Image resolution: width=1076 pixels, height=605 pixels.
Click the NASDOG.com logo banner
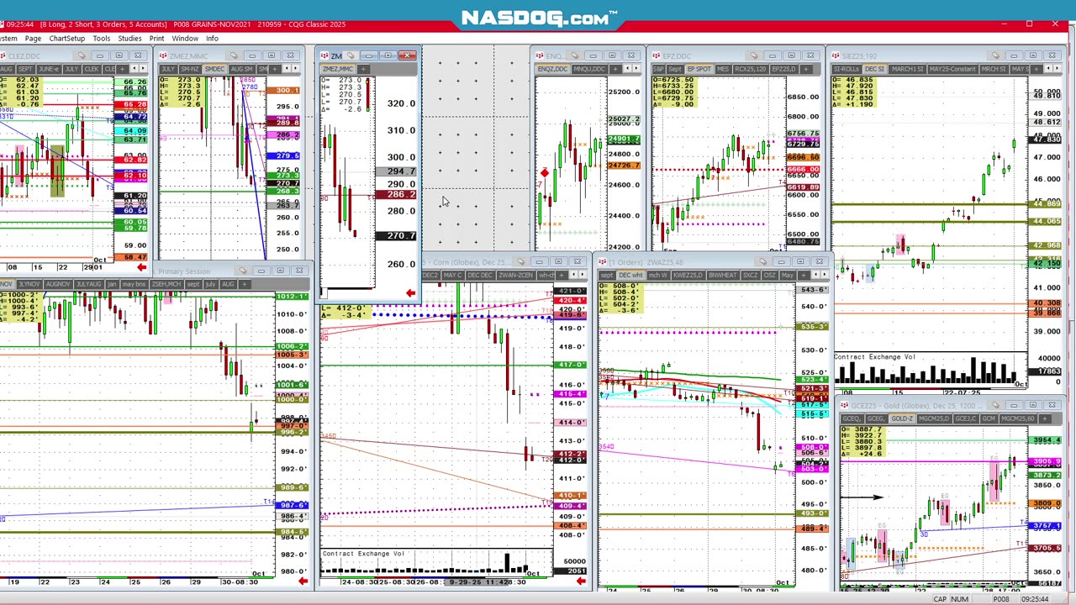[x=538, y=17]
